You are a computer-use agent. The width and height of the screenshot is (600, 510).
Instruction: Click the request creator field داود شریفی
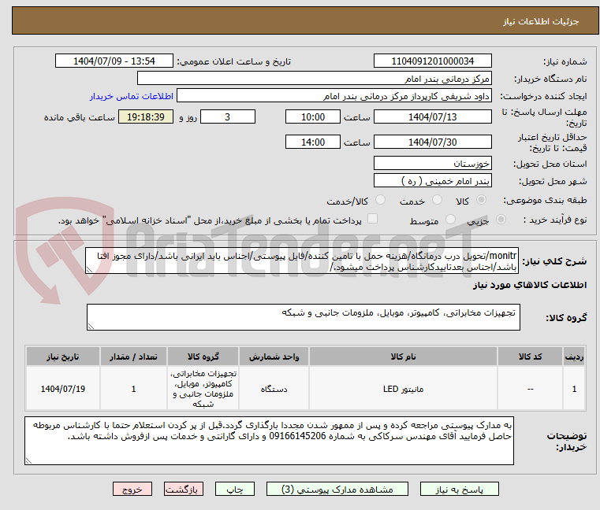click(x=334, y=96)
